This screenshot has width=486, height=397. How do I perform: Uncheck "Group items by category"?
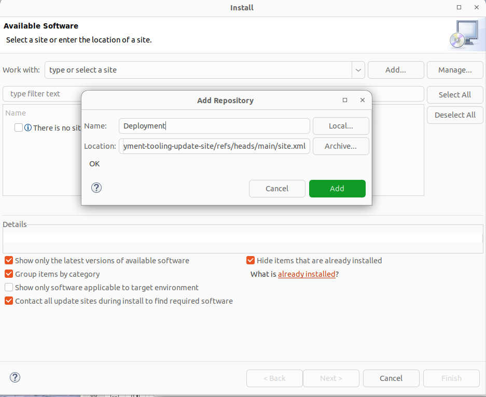(x=8, y=274)
